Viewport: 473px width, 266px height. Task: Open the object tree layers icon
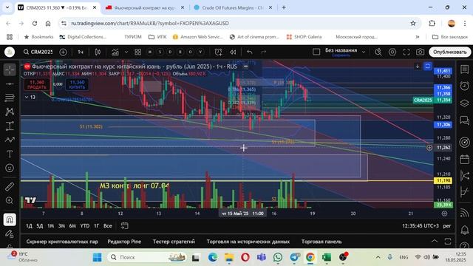click(465, 103)
